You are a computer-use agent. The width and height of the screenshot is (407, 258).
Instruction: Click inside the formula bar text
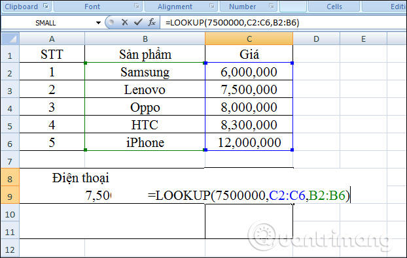pyautogui.click(x=232, y=23)
